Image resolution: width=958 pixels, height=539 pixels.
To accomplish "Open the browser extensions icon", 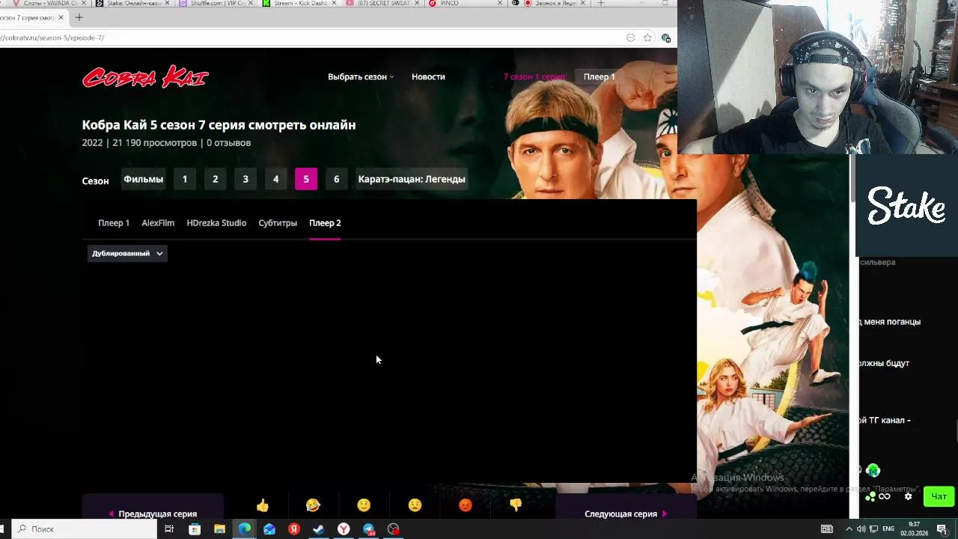I will click(x=666, y=37).
